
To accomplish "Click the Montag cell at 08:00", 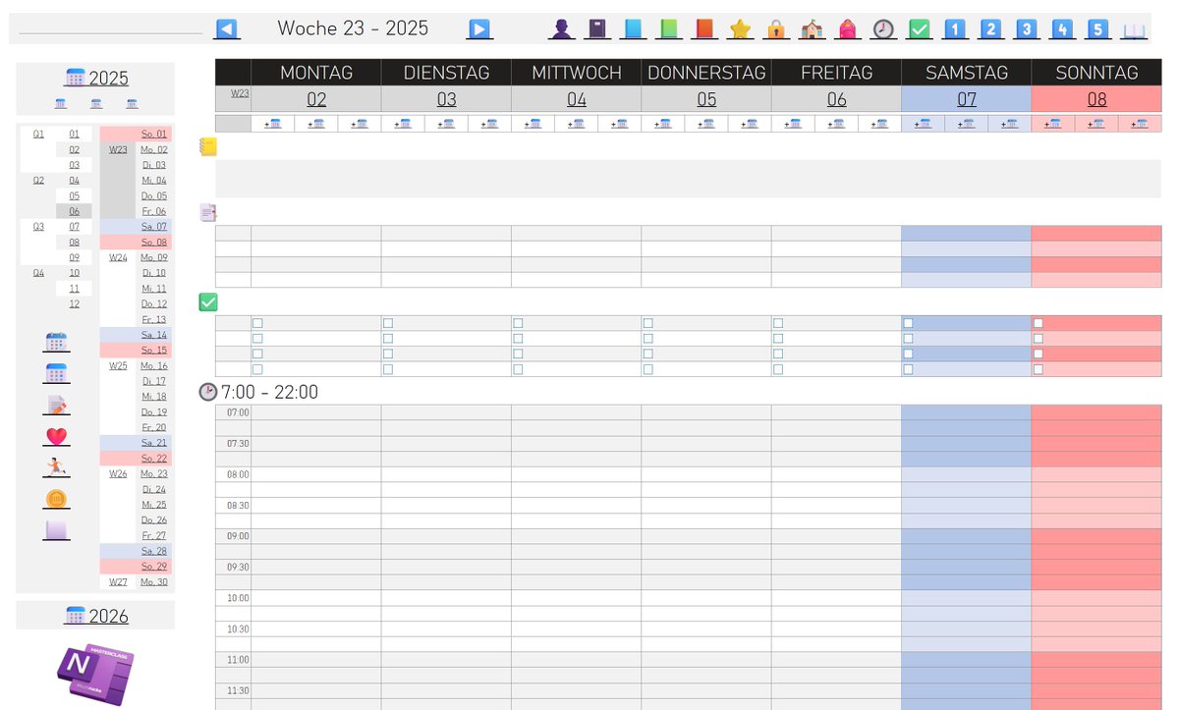I will pyautogui.click(x=316, y=474).
